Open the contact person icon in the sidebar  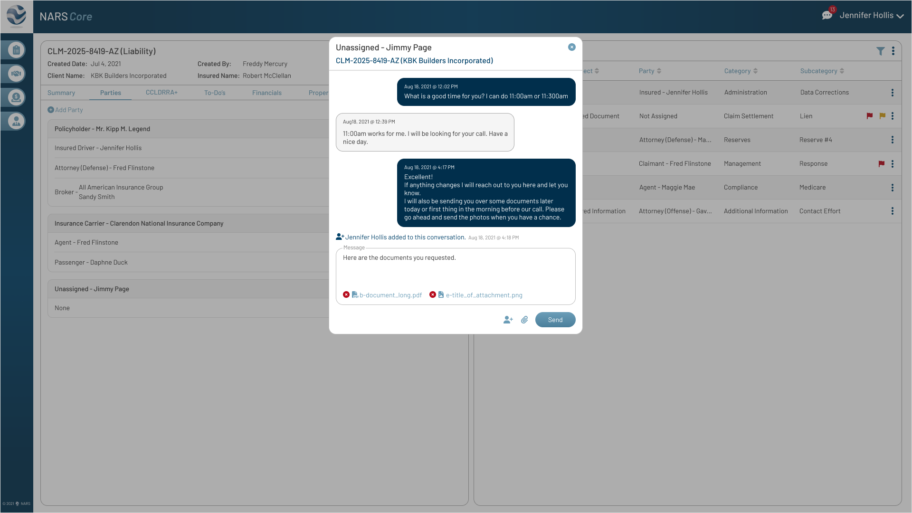[16, 121]
